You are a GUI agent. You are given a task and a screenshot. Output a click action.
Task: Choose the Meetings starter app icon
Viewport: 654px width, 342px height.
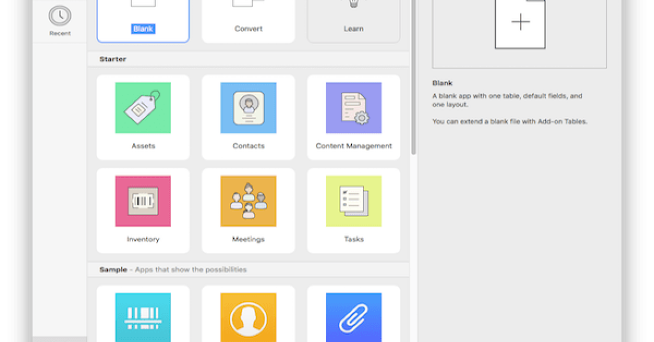(248, 201)
